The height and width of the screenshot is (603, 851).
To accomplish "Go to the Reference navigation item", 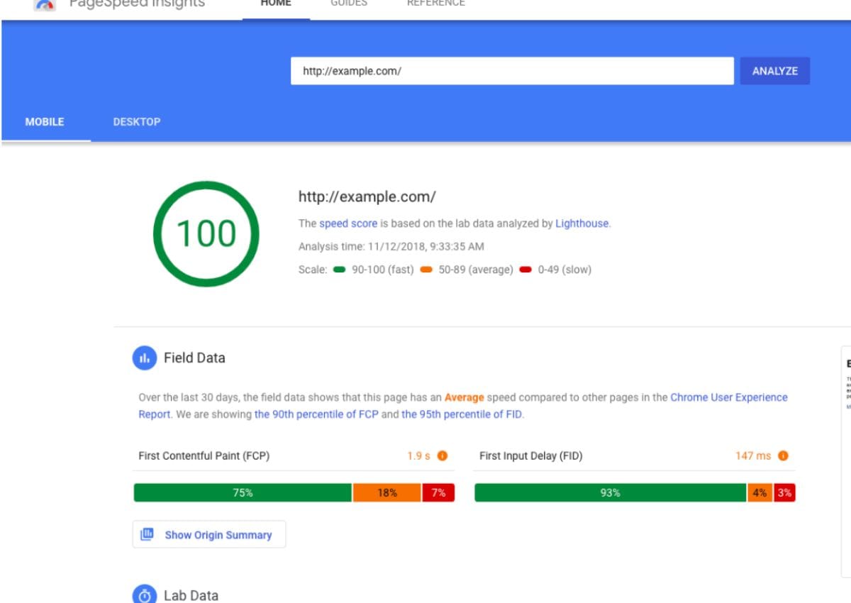I will (x=435, y=4).
